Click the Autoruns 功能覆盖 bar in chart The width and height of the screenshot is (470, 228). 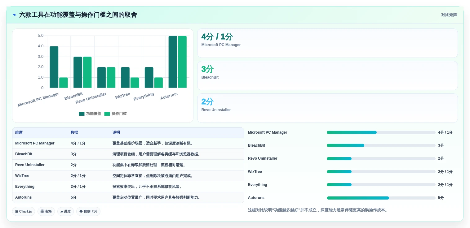coord(173,62)
